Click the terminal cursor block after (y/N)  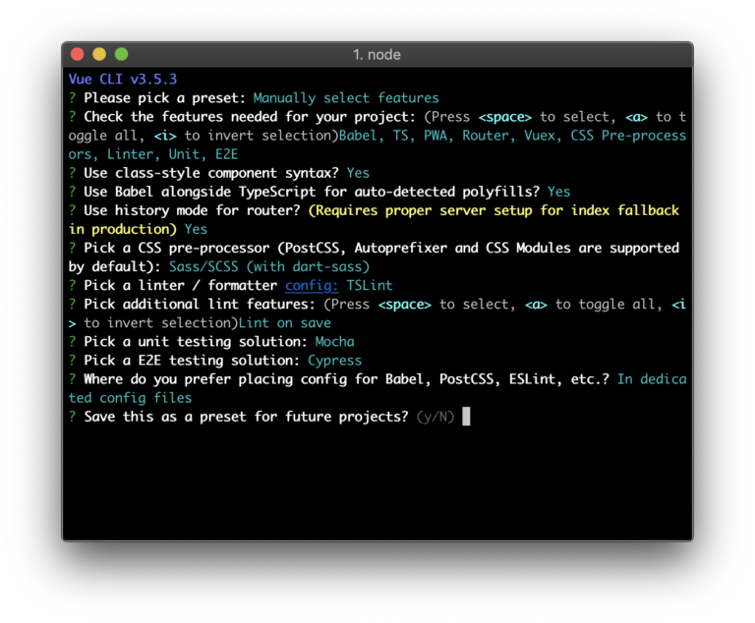(466, 416)
